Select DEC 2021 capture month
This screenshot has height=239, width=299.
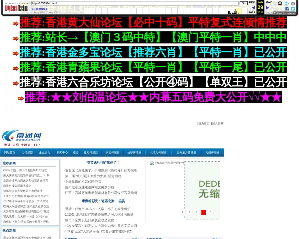click(252, 2)
